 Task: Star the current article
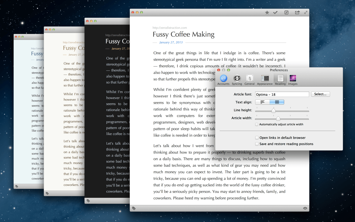[x=267, y=12]
